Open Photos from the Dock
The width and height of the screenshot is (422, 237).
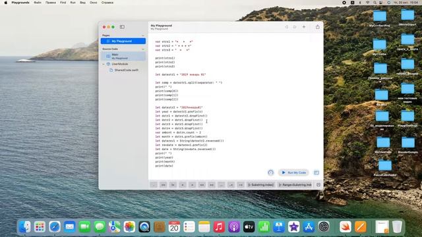click(x=129, y=227)
